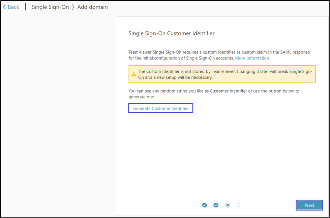The image size is (330, 218).
Task: Click the vertical divider beside Back
Action: tap(26, 7)
